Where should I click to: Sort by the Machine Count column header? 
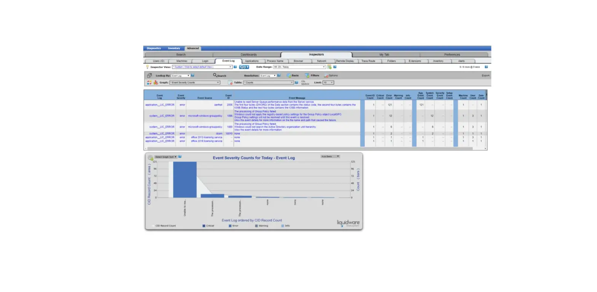coord(463,97)
